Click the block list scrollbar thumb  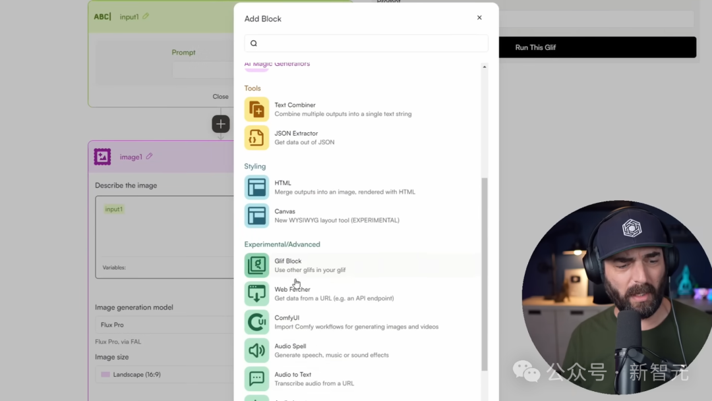485,274
